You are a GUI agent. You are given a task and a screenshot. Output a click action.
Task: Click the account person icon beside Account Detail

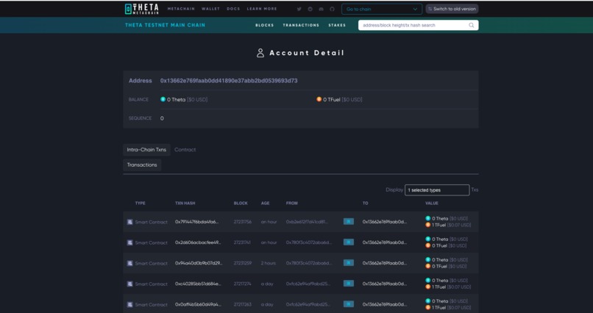tap(260, 53)
